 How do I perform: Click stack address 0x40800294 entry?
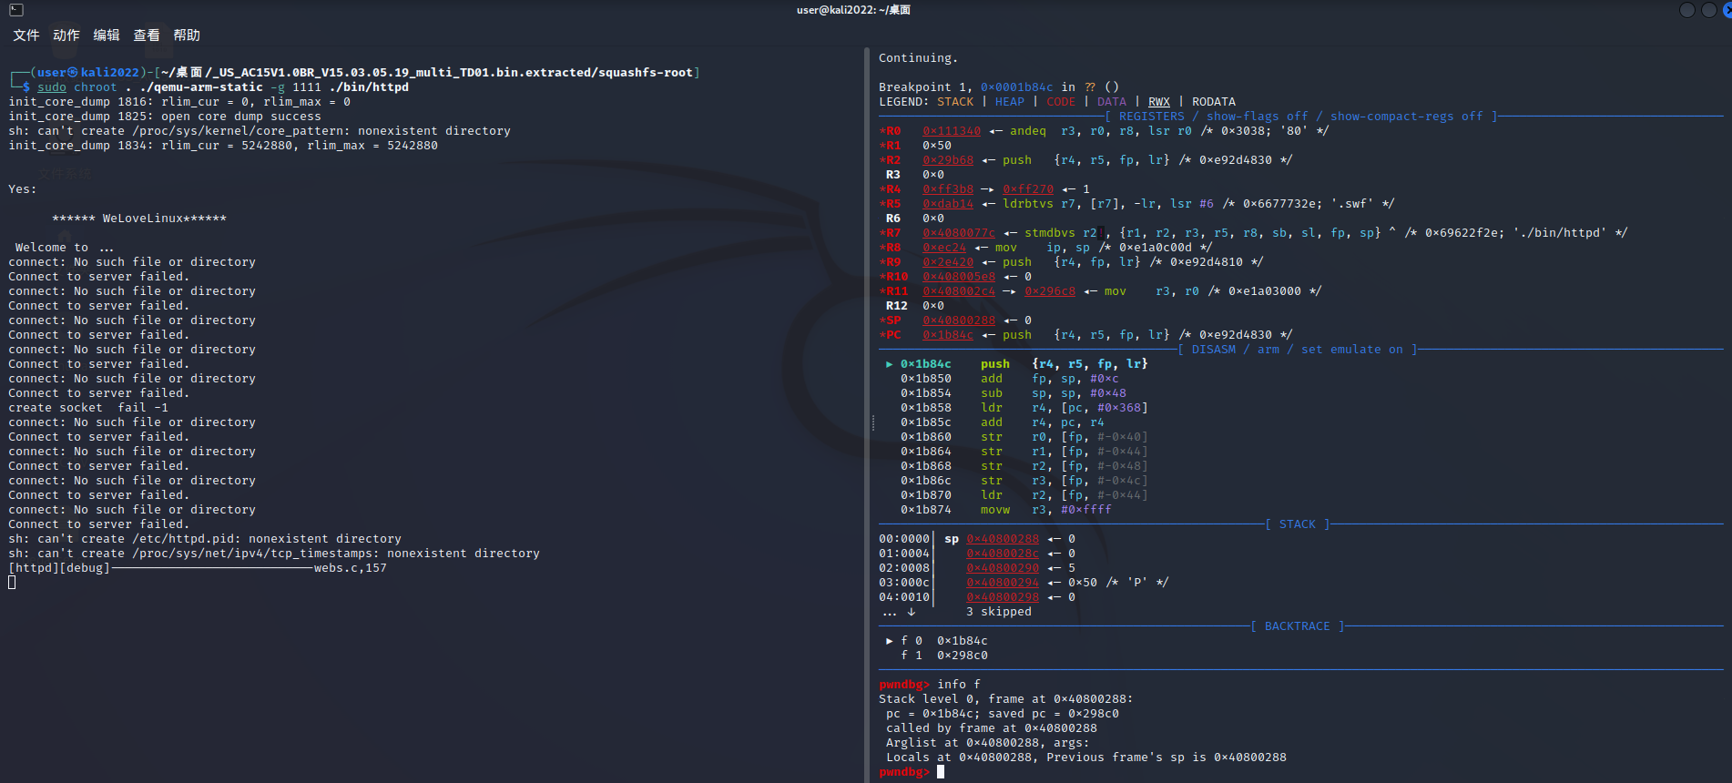coord(1002,583)
